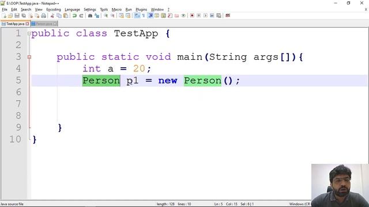The image size is (369, 207).
Task: Open the View menu
Action: tap(39, 10)
